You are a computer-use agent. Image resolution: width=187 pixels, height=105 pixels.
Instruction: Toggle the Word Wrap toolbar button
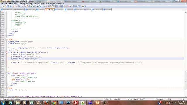click(57, 6)
